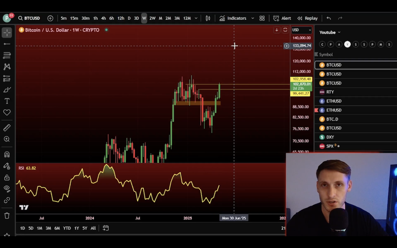The width and height of the screenshot is (397, 248).
Task: Select the Measure ruler tool
Action: (7, 128)
